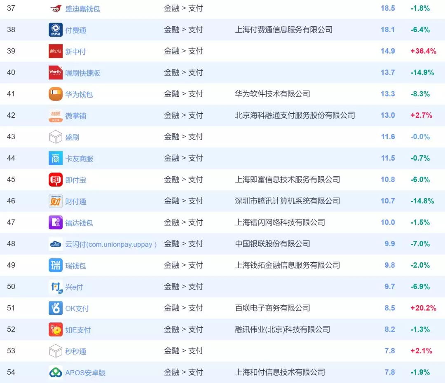Select the 盛迪嘉钱包 app icon
445x383 pixels.
56,8
